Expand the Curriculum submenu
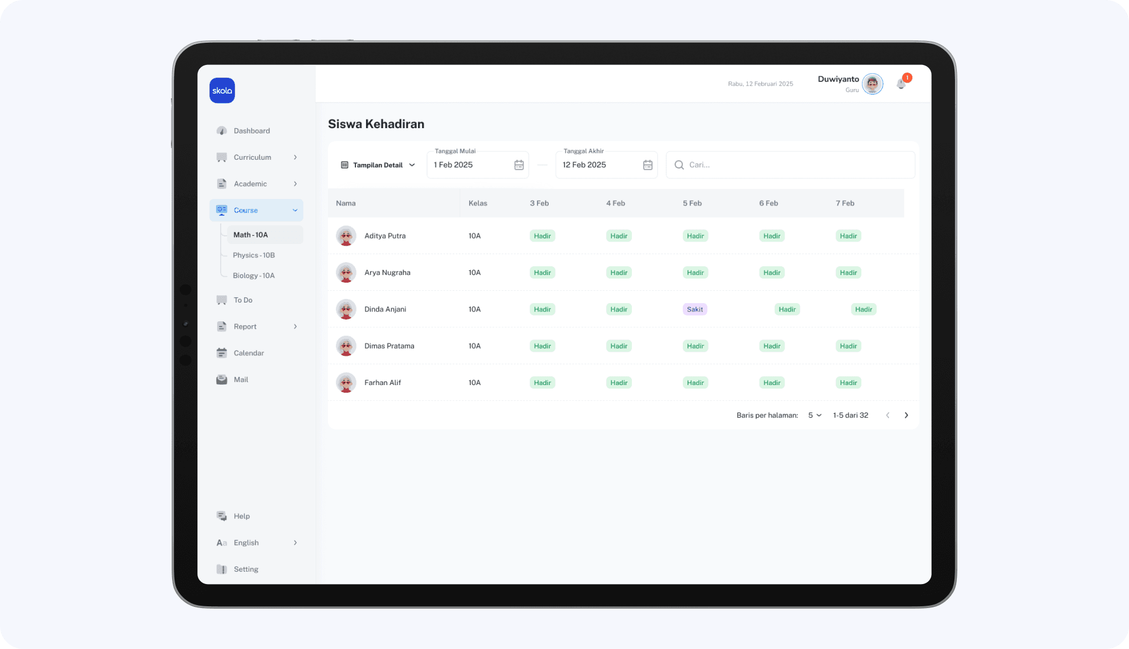The height and width of the screenshot is (649, 1129). pos(295,157)
